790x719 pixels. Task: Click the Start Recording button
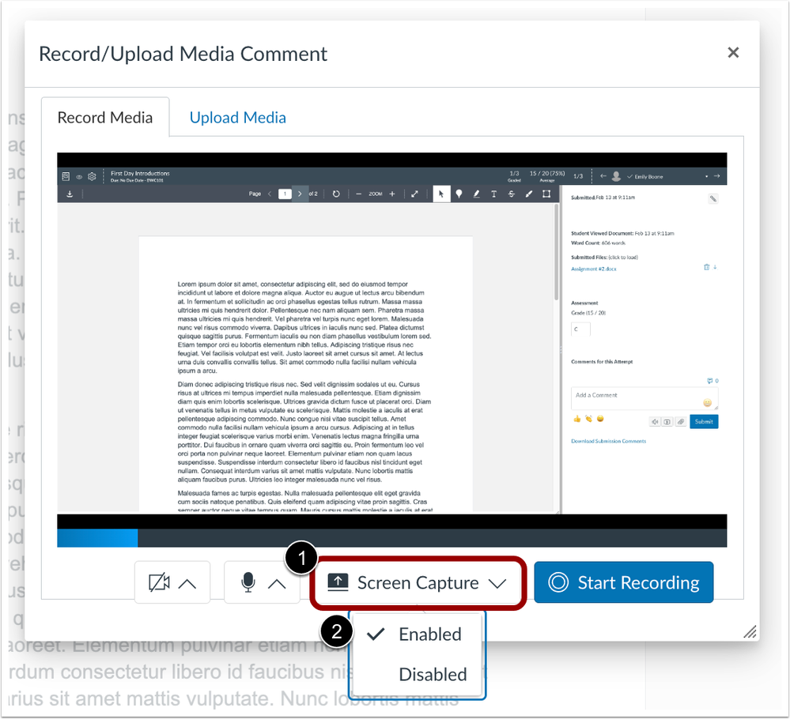624,583
